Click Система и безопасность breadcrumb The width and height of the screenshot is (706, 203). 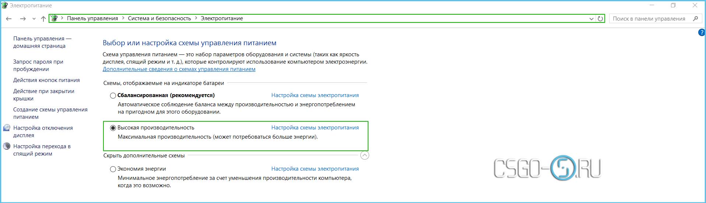pos(159,18)
